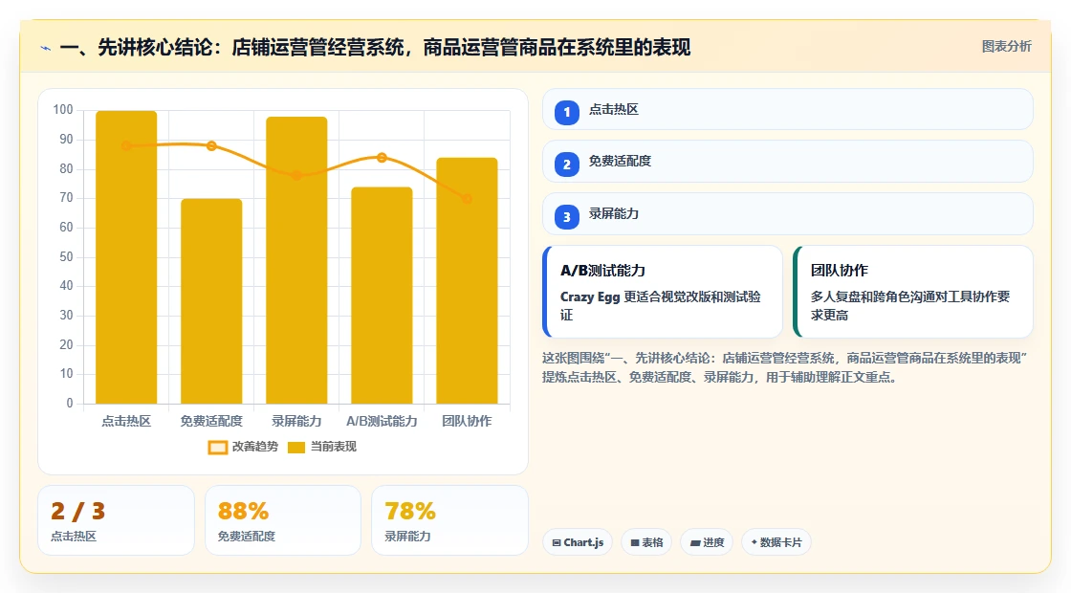The image size is (1071, 593).
Task: Click the x-axis label A/B测试能力
Action: [382, 422]
